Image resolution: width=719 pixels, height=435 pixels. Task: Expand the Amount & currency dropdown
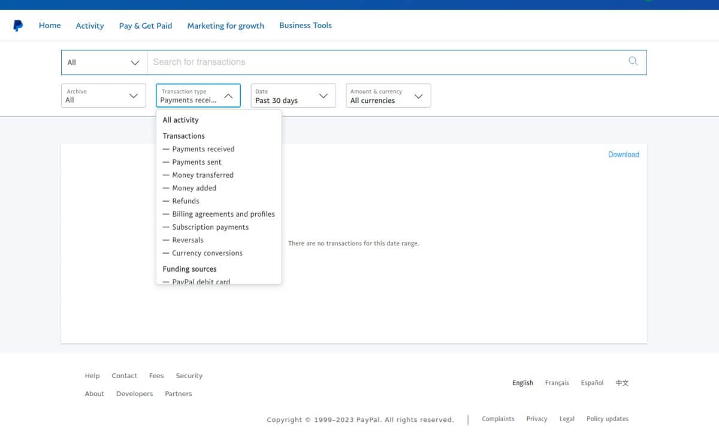pyautogui.click(x=388, y=96)
